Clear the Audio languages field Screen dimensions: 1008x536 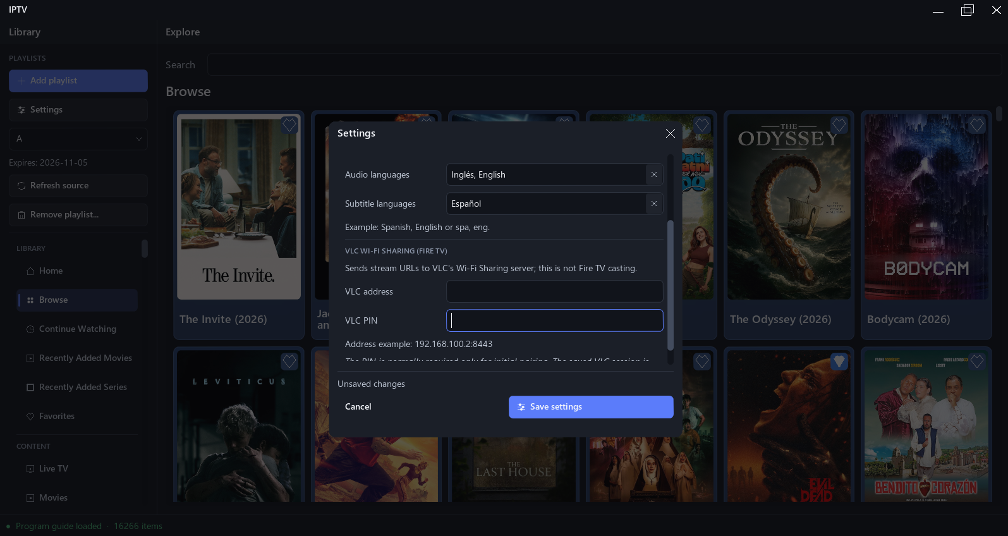654,174
